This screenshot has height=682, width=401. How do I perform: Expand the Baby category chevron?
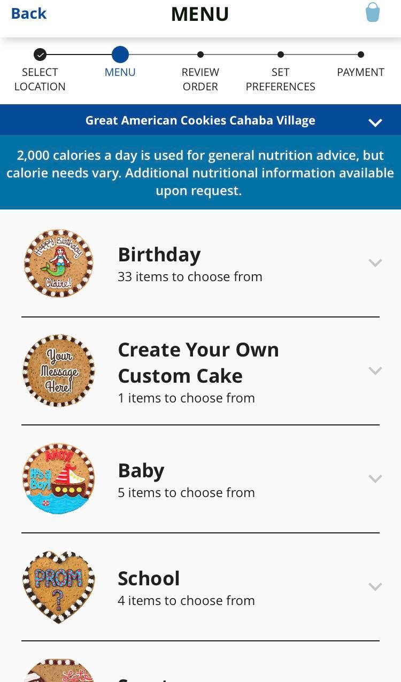(375, 478)
